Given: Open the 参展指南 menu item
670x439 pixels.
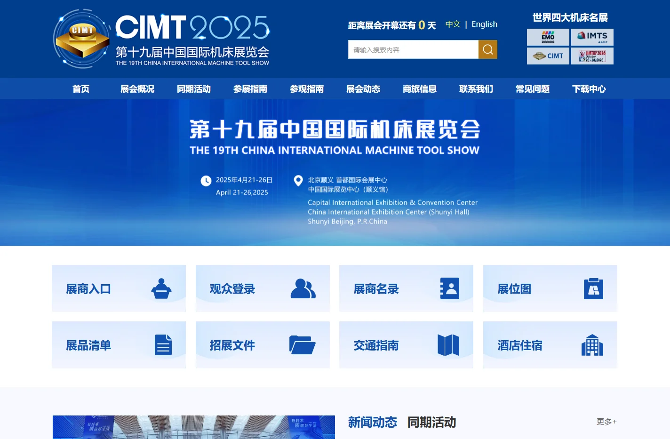Looking at the screenshot, I should pyautogui.click(x=250, y=89).
